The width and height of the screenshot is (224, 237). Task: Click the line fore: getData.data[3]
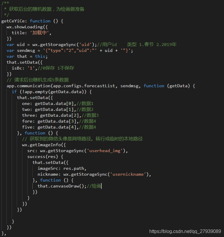tap(59, 121)
